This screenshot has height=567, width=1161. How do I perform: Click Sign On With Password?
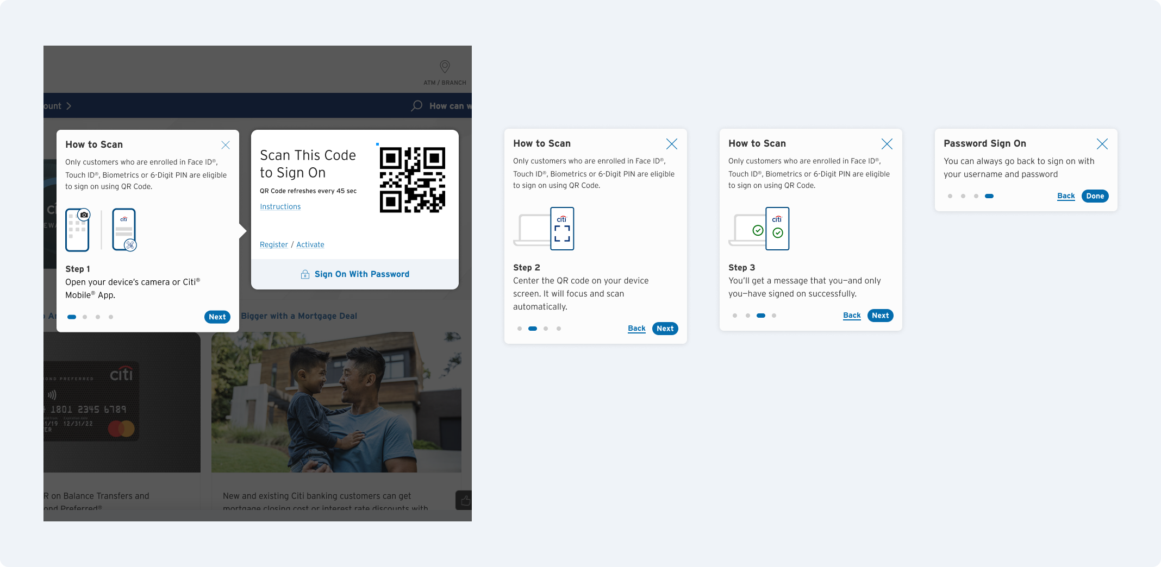click(x=362, y=274)
